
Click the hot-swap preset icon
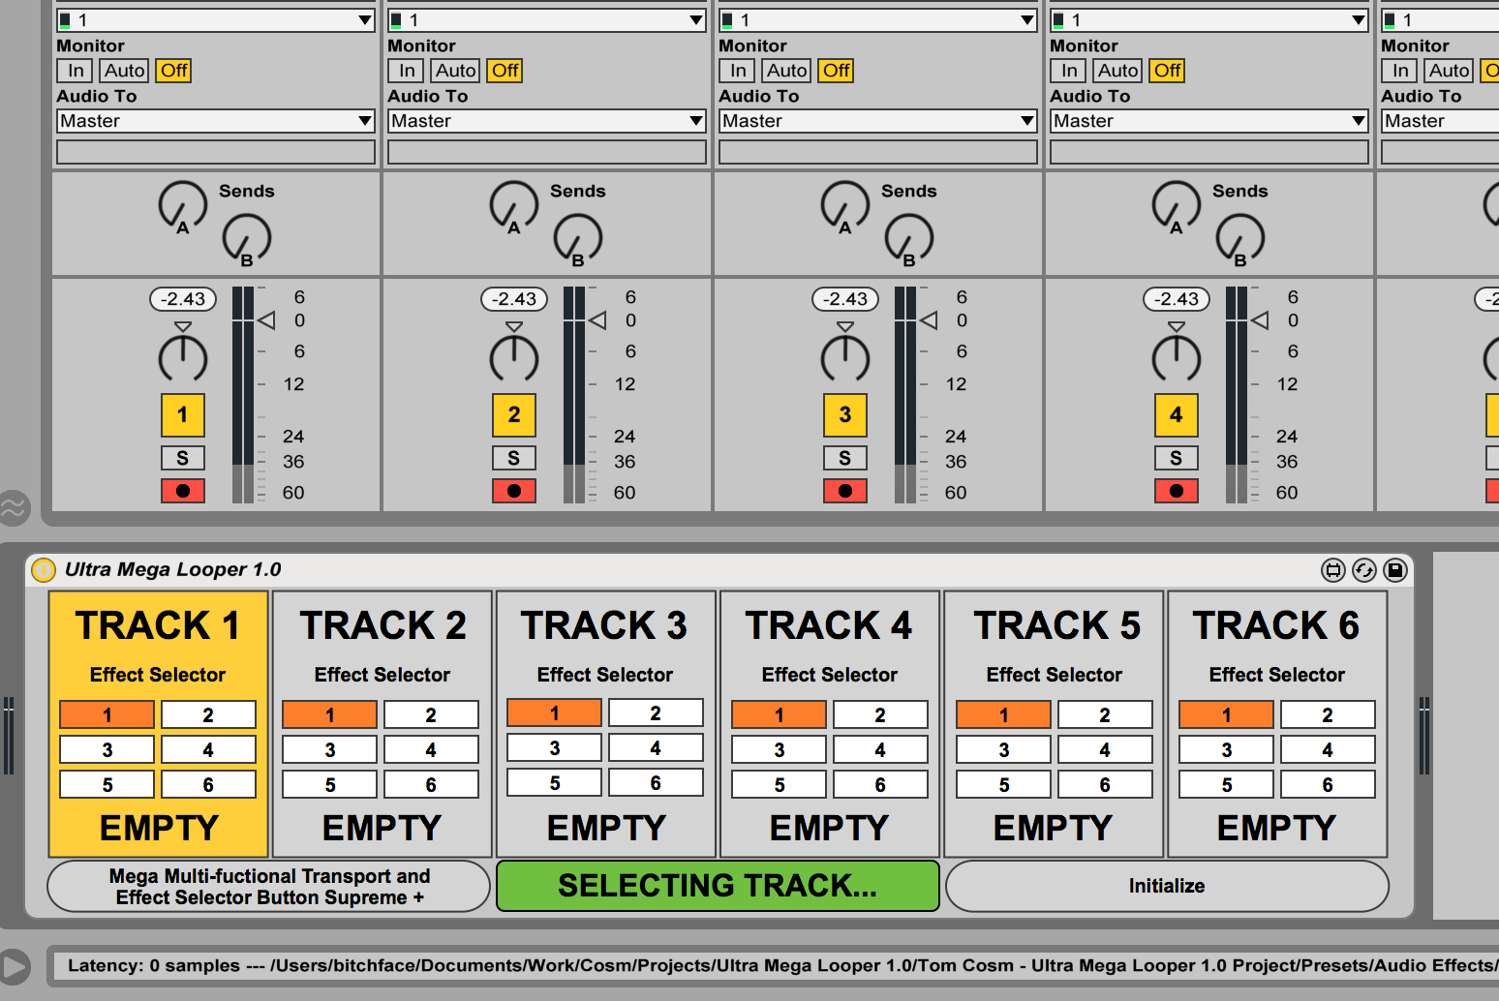[1363, 570]
